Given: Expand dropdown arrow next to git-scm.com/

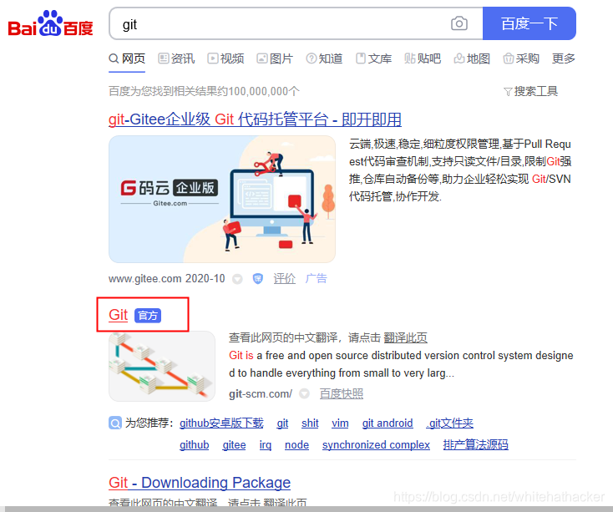Looking at the screenshot, I should pos(304,393).
